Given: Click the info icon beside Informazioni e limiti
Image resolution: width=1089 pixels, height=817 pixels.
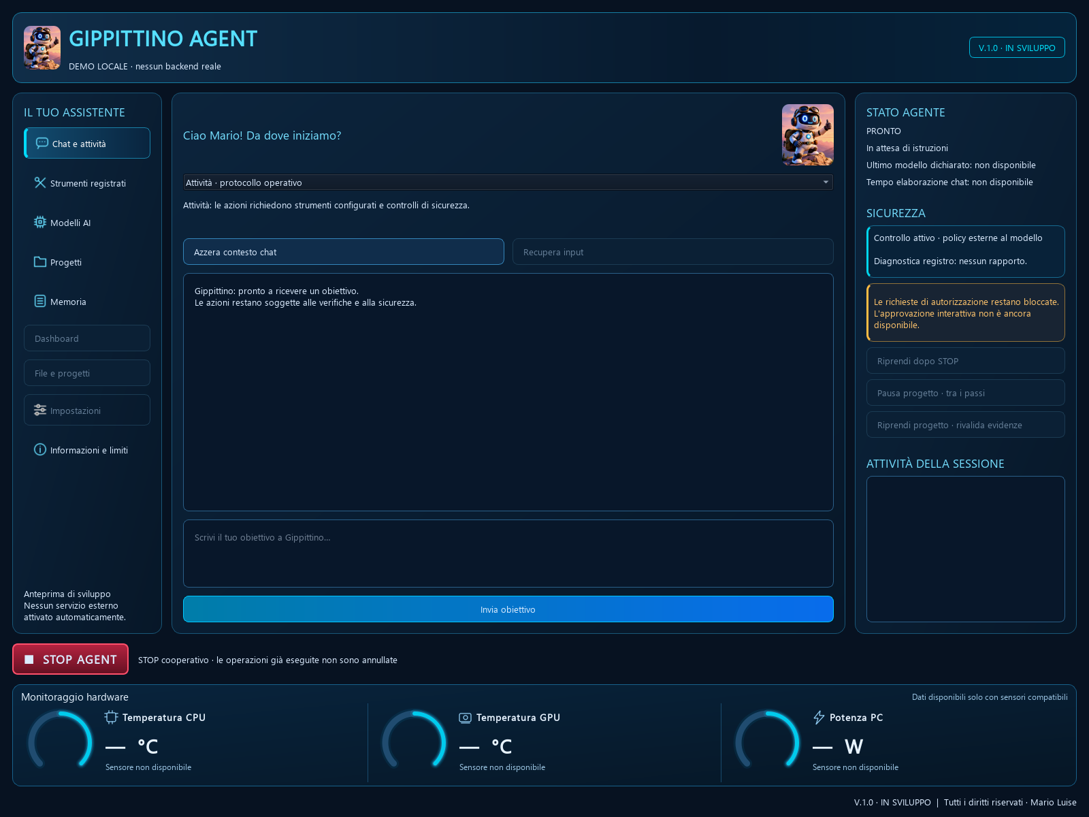Looking at the screenshot, I should pyautogui.click(x=40, y=449).
